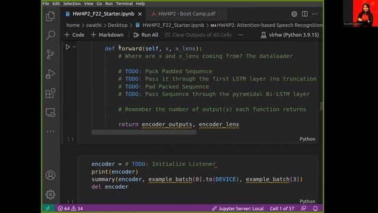Click the warnings count 34 in the status bar
The width and height of the screenshot is (378, 213).
pos(77,208)
